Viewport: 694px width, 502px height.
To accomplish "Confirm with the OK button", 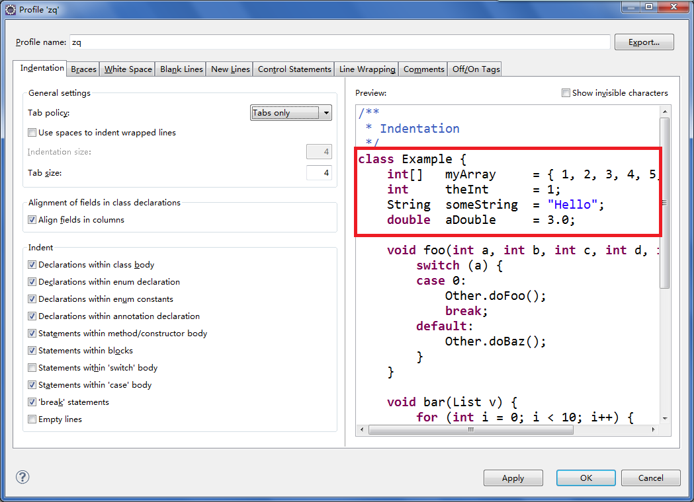I will [x=586, y=478].
